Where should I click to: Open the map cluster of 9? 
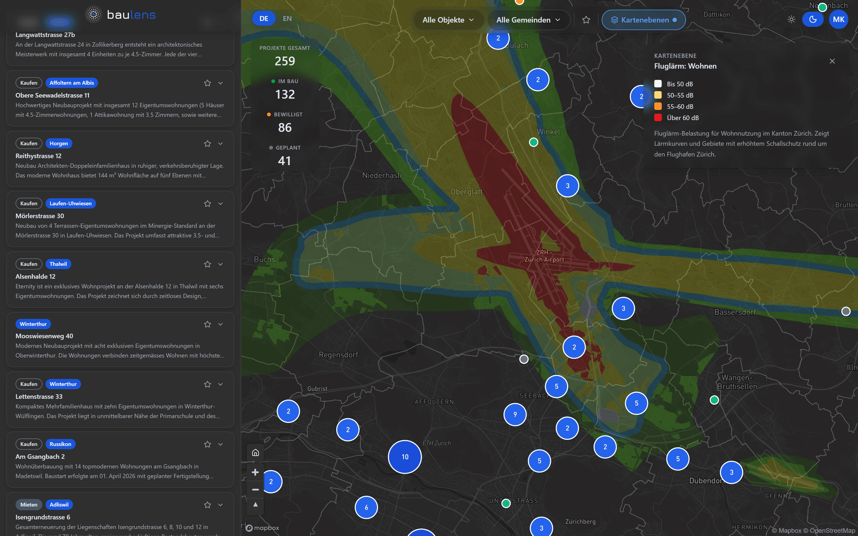coord(515,414)
